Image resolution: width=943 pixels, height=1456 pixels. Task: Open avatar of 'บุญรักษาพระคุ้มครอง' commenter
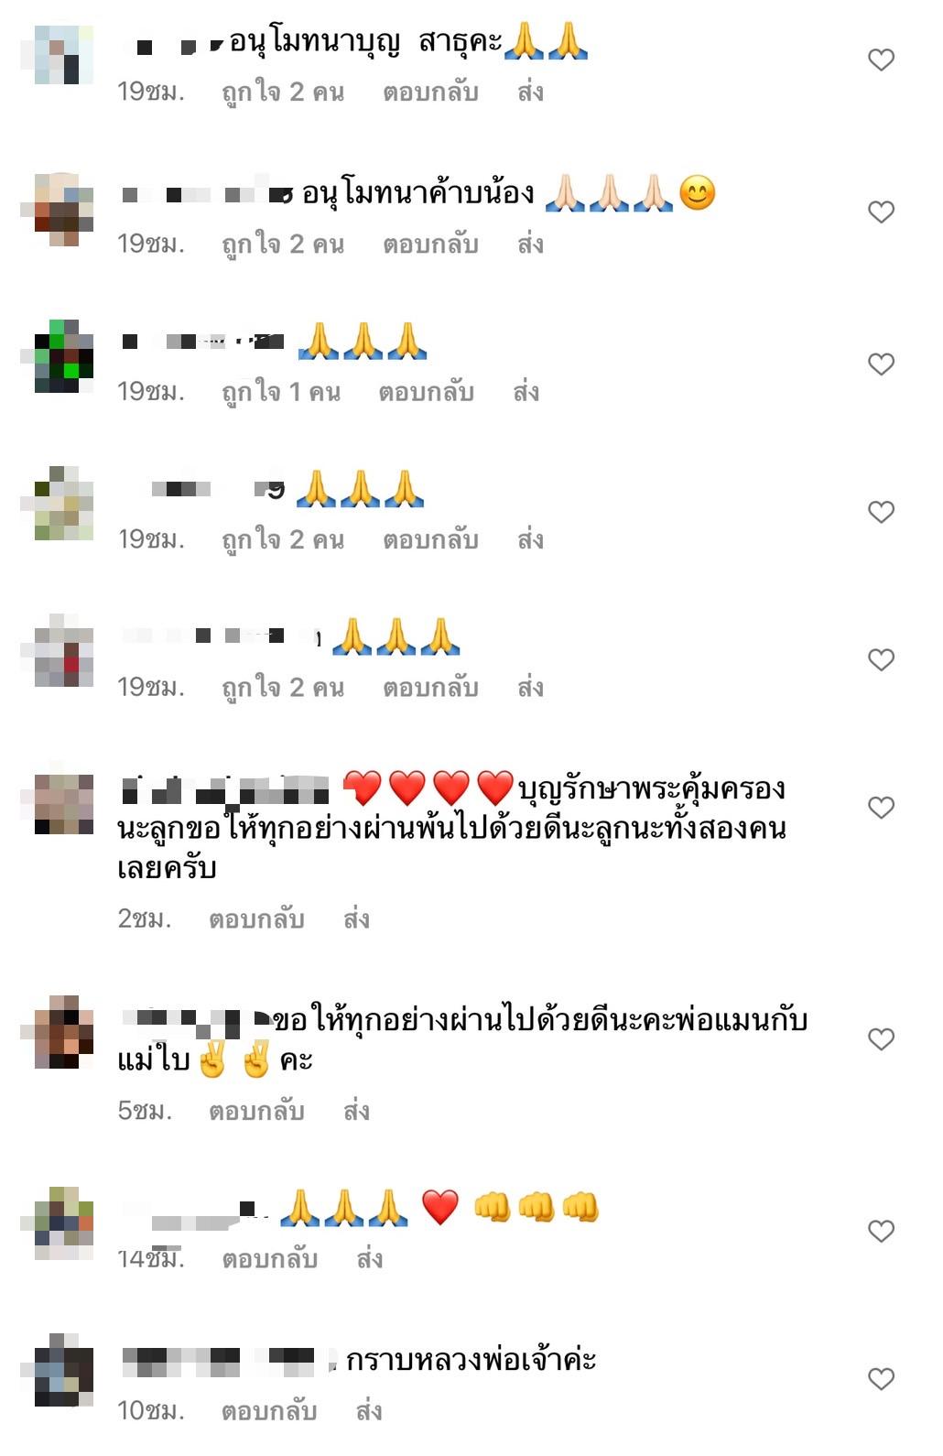click(64, 804)
